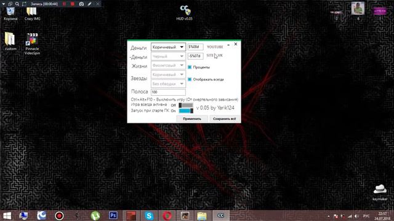394x221 pixels.
Task: Click the magnifier zoom icon in recorder bar
Action: tap(17, 4)
